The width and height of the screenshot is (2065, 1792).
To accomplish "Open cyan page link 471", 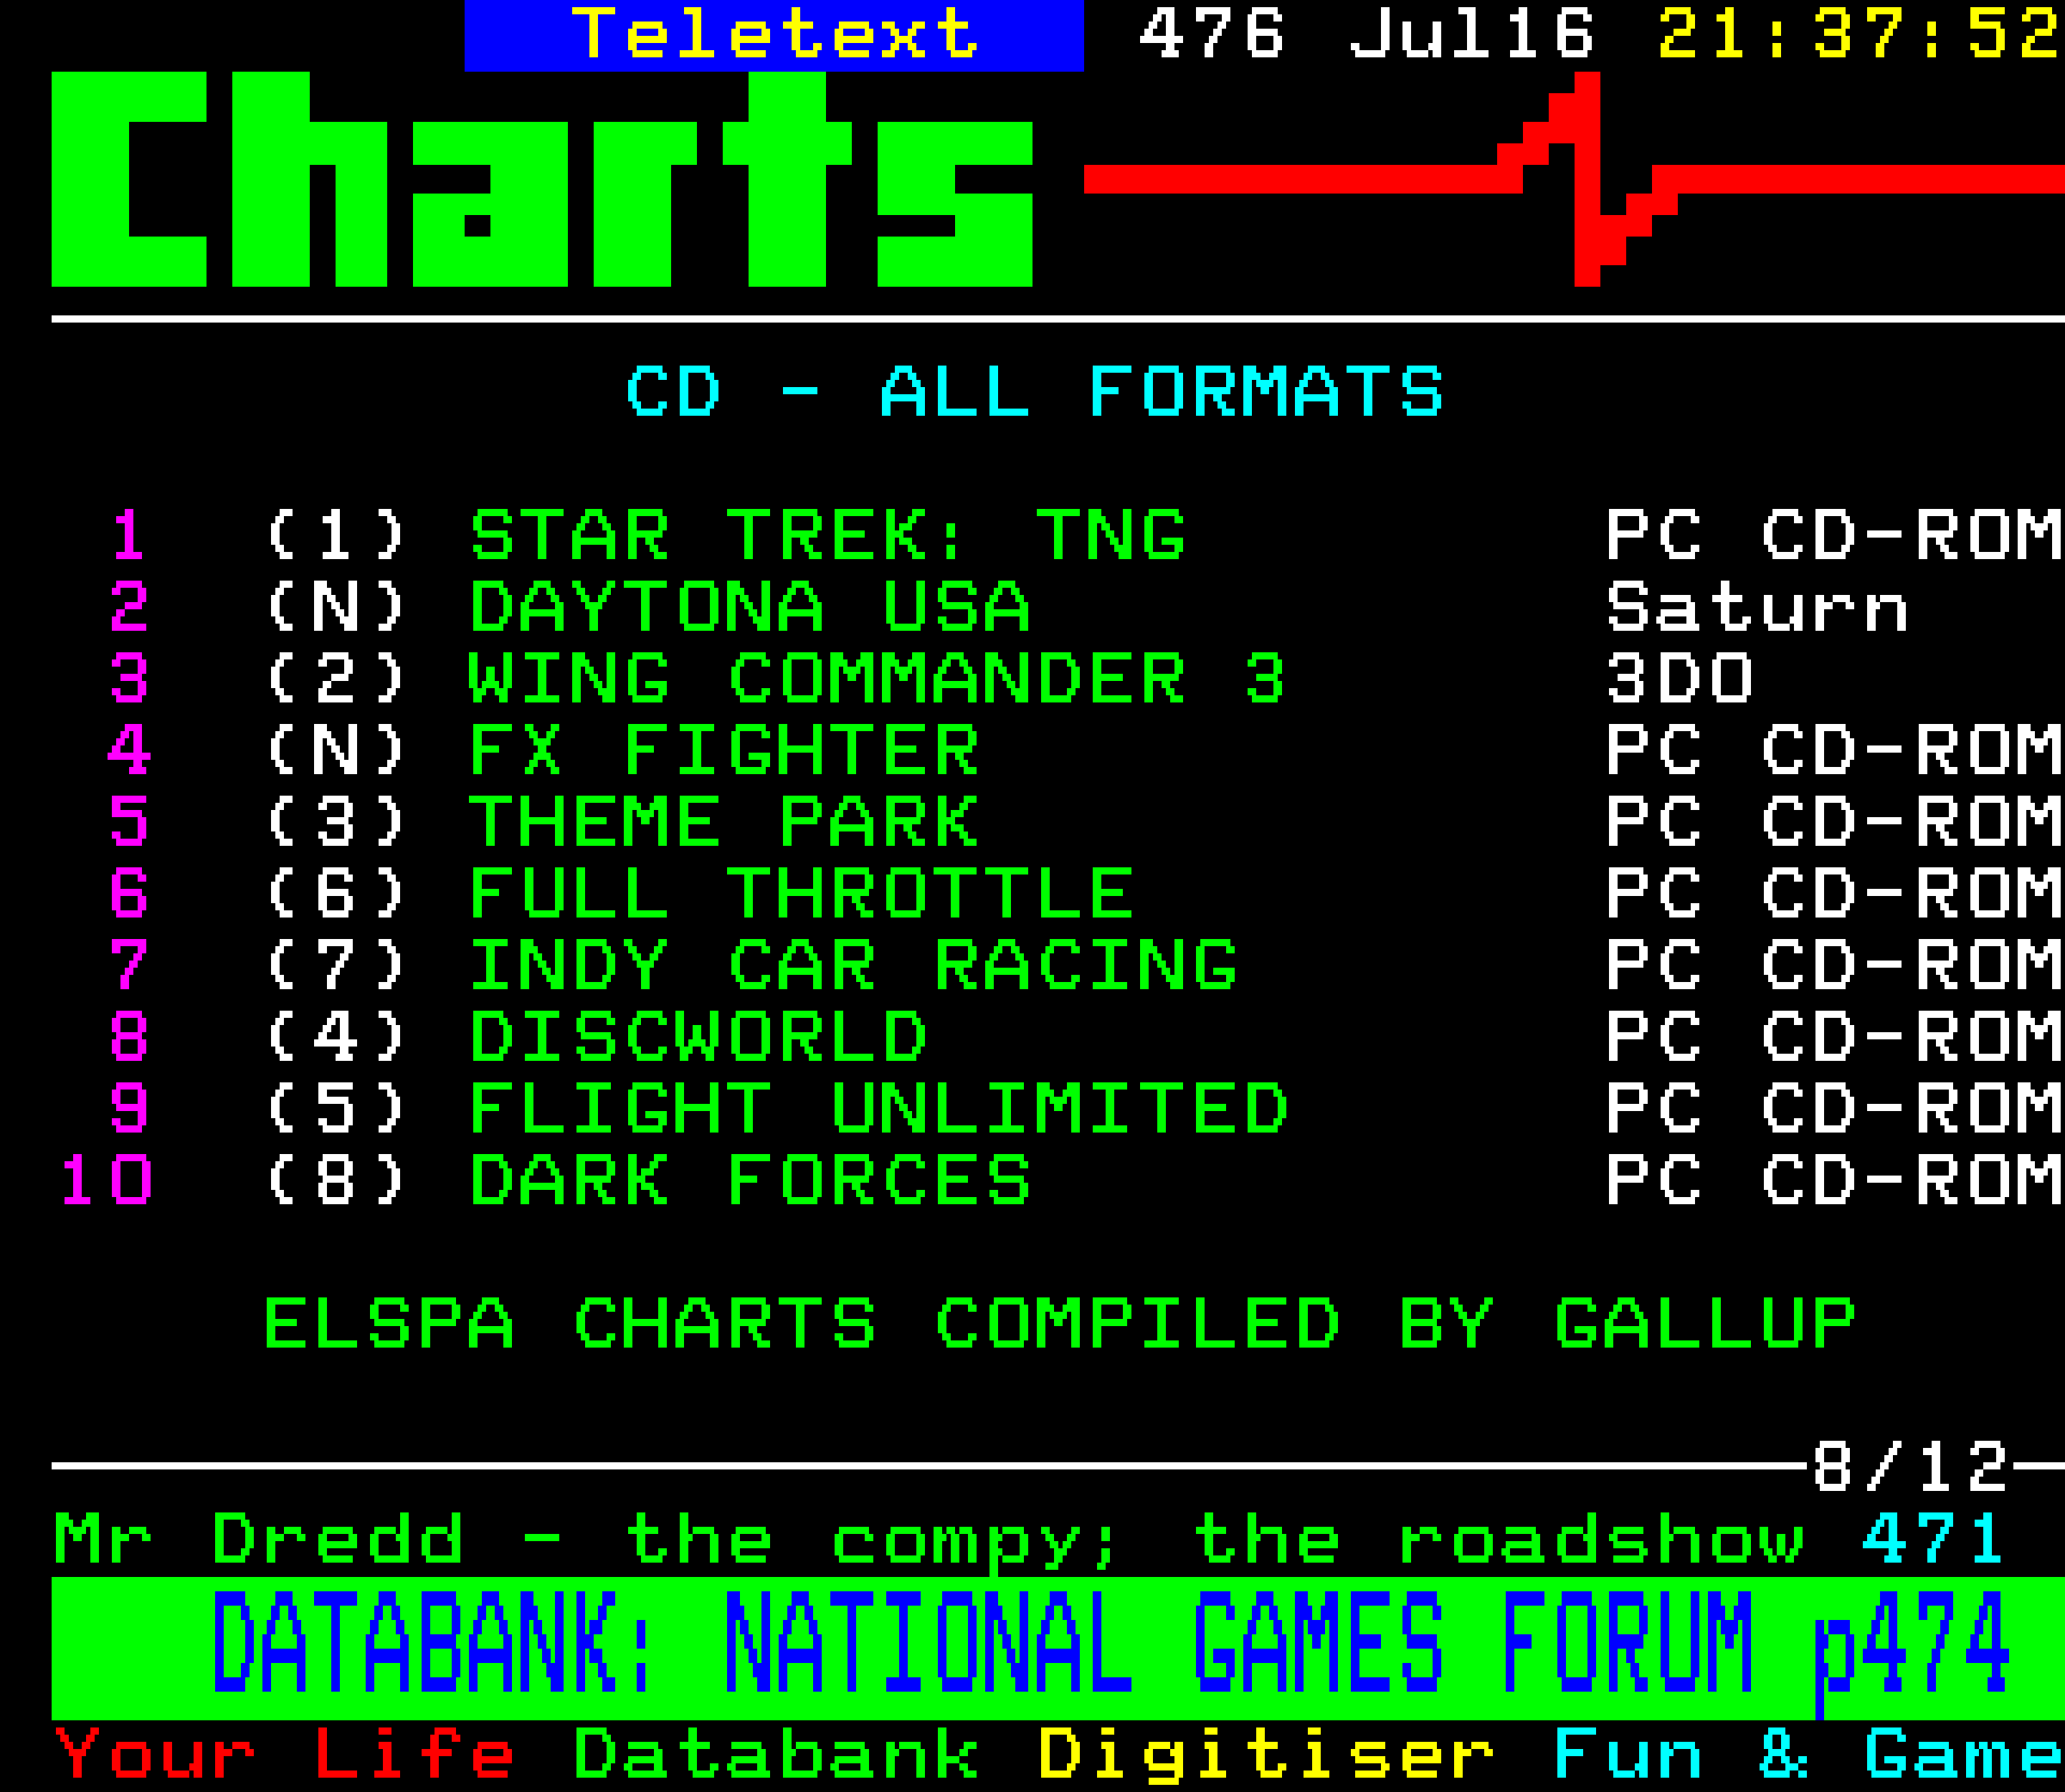I will [1933, 1540].
